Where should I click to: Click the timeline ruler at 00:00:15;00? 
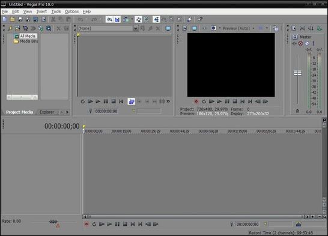121,132
